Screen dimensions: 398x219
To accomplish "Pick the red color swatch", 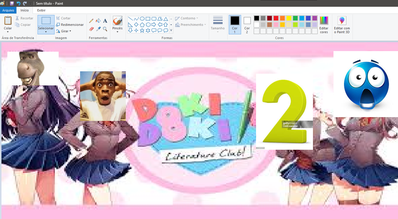I will 276,18.
